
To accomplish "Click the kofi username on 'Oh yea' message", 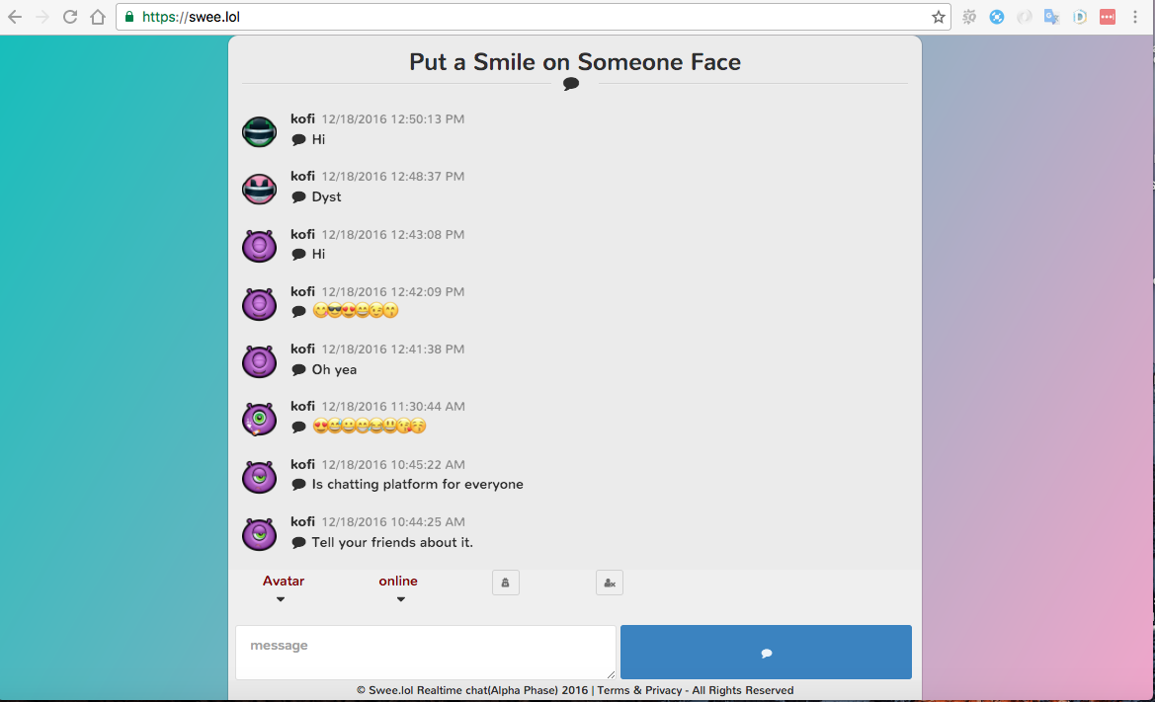I will (x=302, y=349).
